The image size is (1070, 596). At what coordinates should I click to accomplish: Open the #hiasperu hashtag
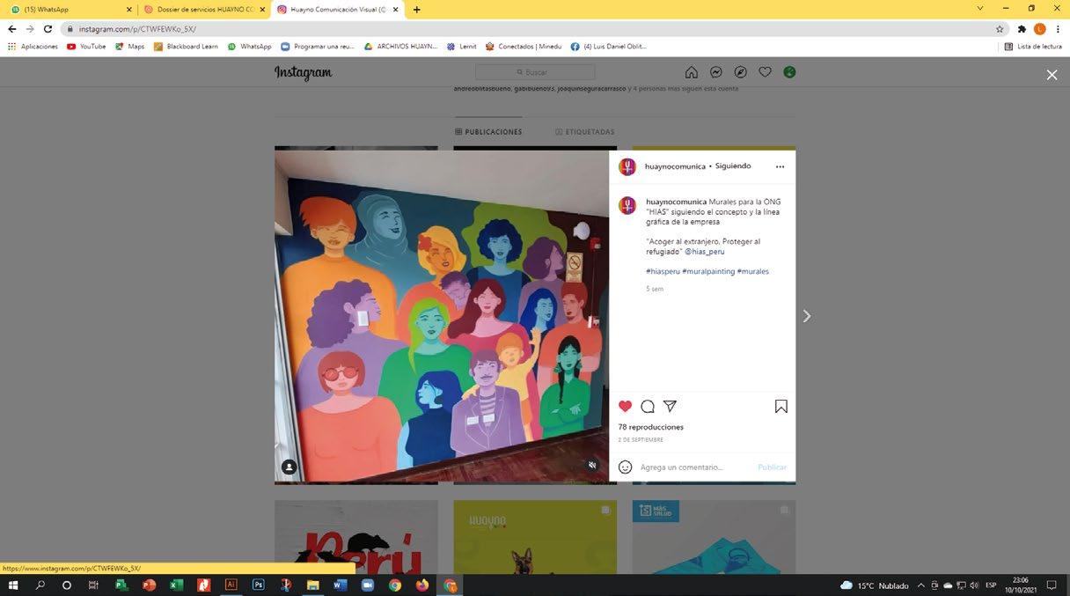(x=663, y=271)
